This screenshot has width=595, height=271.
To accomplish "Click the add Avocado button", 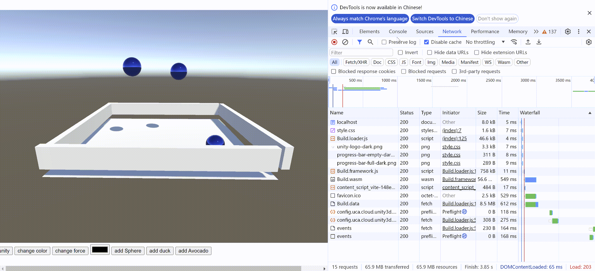I will pyautogui.click(x=193, y=251).
